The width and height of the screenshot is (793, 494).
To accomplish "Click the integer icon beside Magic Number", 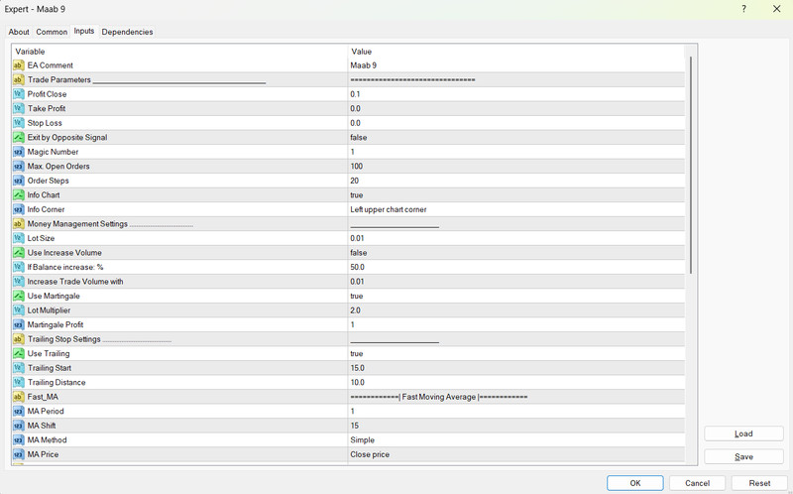I will pyautogui.click(x=18, y=152).
